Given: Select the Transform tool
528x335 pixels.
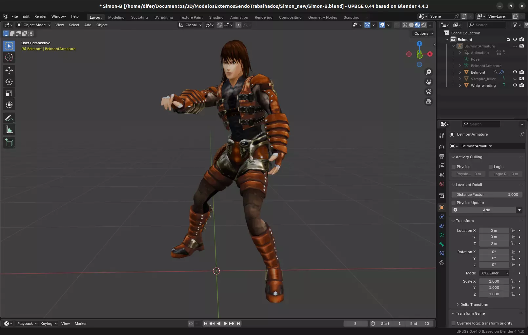Looking at the screenshot, I should click(9, 105).
